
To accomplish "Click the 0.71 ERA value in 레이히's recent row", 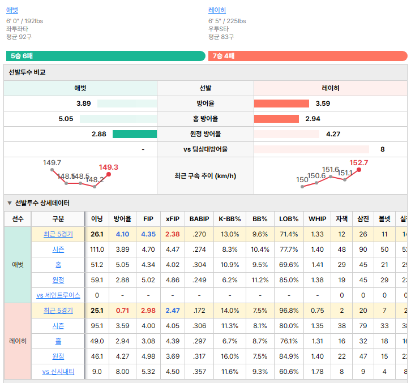I will [122, 311].
